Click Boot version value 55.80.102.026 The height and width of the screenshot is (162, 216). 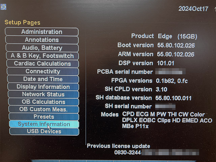point(176,45)
